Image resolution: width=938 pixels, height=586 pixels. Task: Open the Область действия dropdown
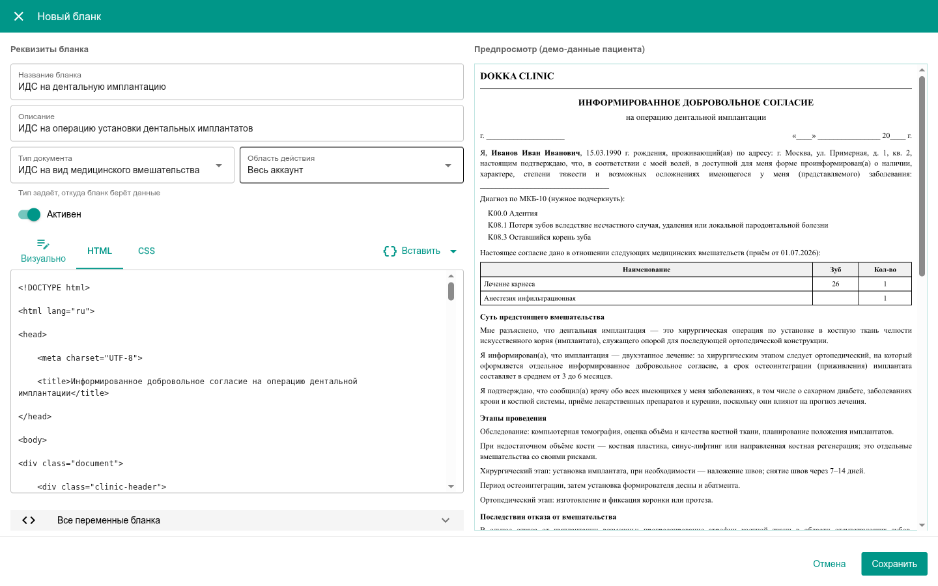[352, 165]
